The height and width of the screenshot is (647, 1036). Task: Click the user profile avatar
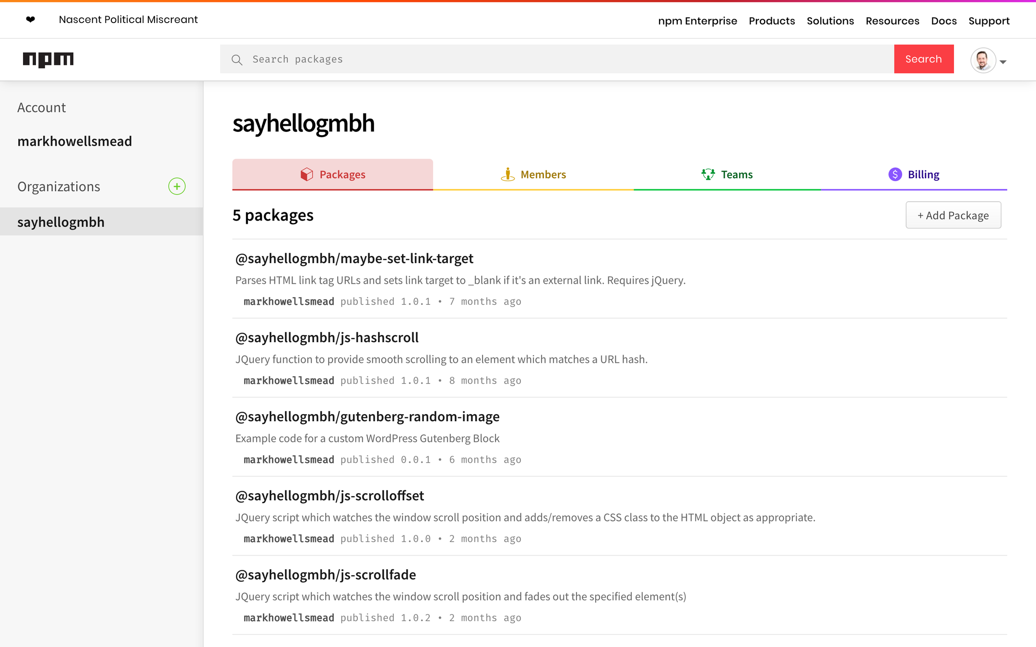[x=983, y=60]
